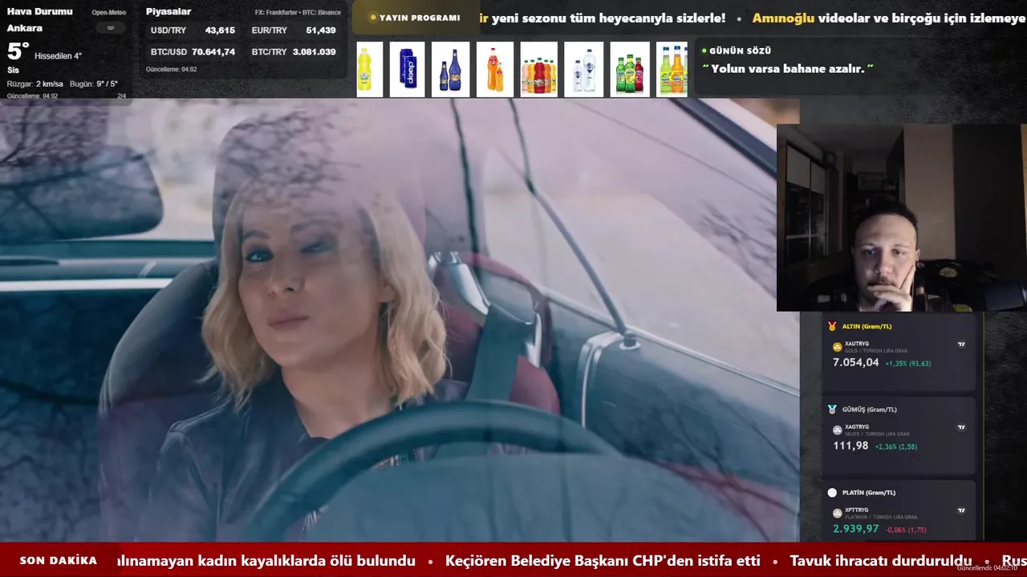Click the yellow dot beside YAYIN PROGRAMI
The height and width of the screenshot is (577, 1027).
point(373,18)
